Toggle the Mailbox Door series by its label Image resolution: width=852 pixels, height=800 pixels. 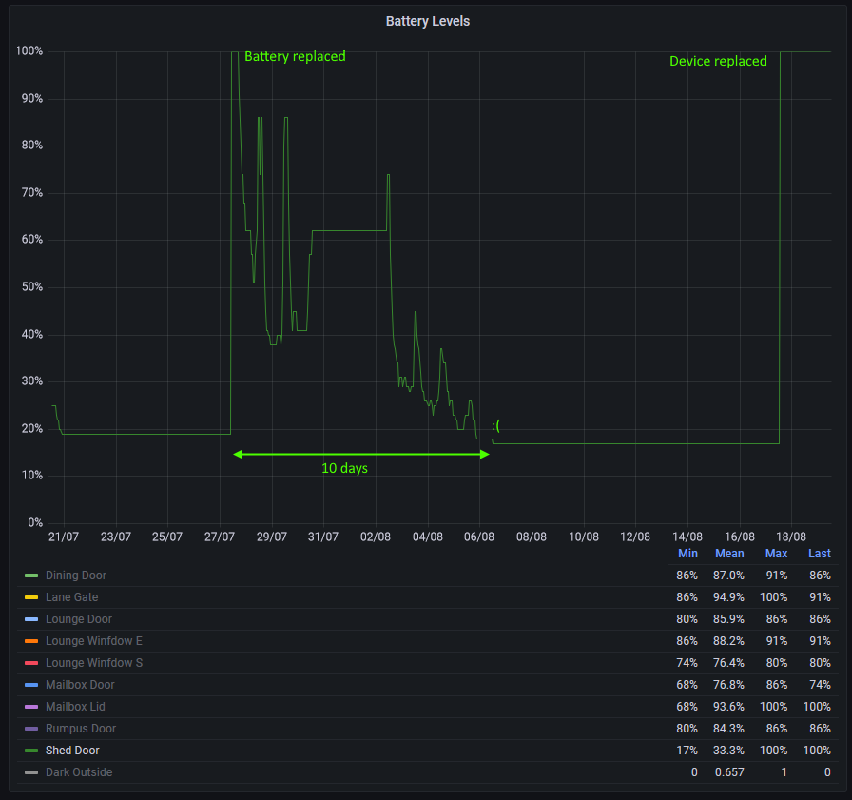pyautogui.click(x=80, y=685)
